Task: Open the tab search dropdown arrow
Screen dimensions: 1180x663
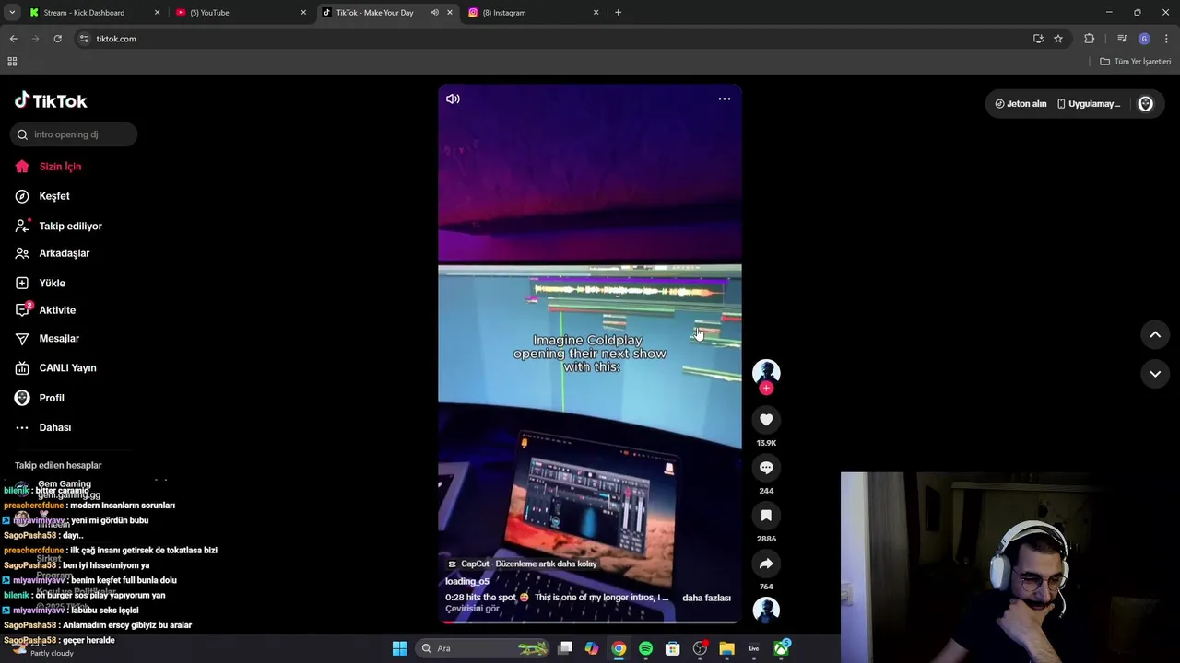Action: coord(12,13)
